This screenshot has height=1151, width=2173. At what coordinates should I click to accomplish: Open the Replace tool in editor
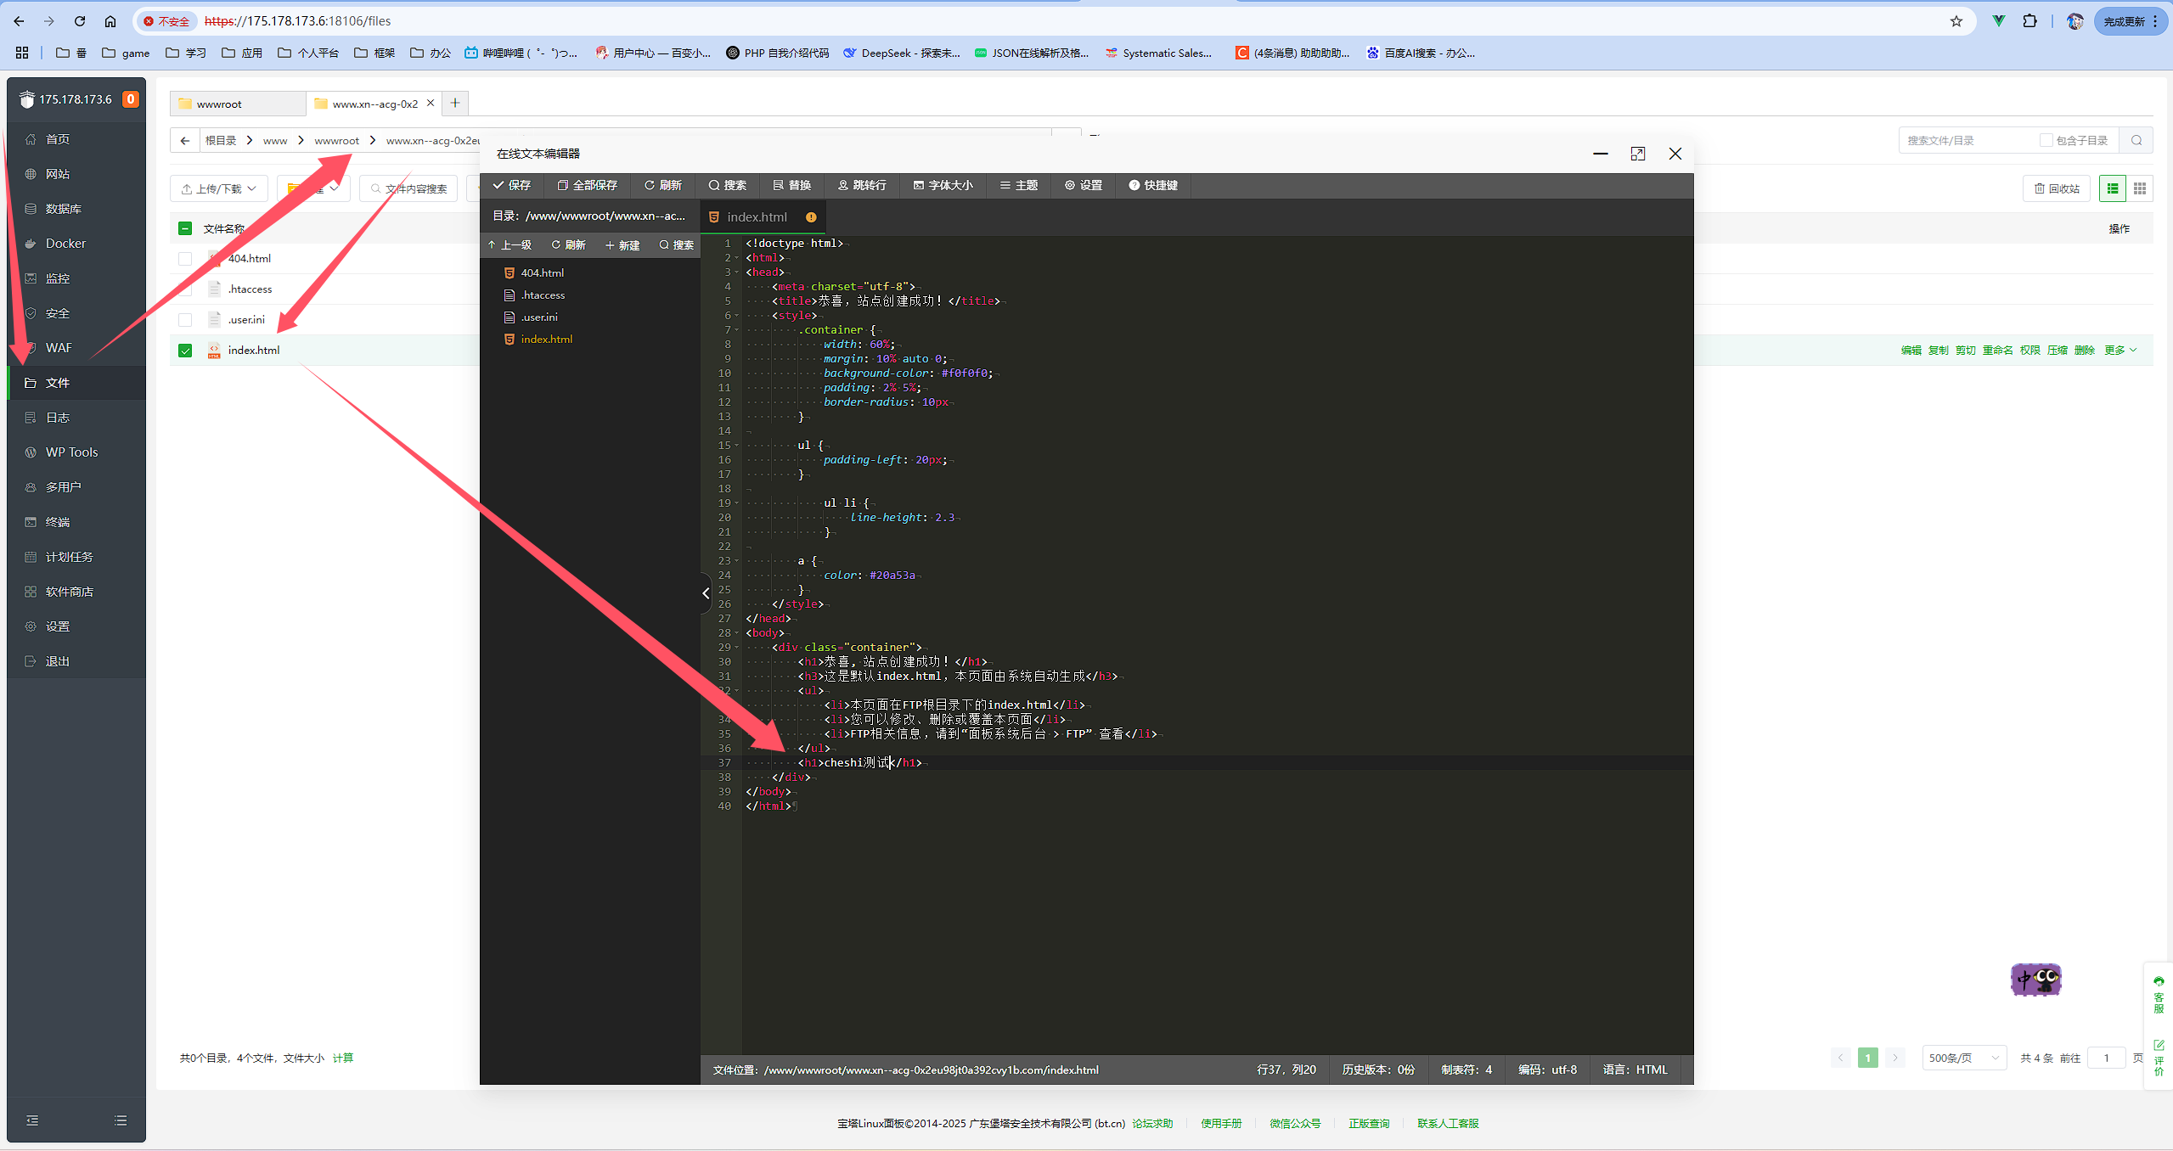(x=791, y=185)
